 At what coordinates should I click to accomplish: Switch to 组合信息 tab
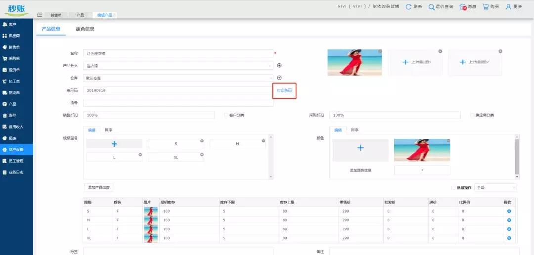tap(85, 29)
